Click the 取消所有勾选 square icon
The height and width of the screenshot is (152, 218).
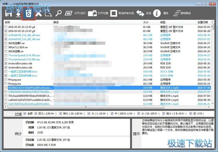point(114,13)
